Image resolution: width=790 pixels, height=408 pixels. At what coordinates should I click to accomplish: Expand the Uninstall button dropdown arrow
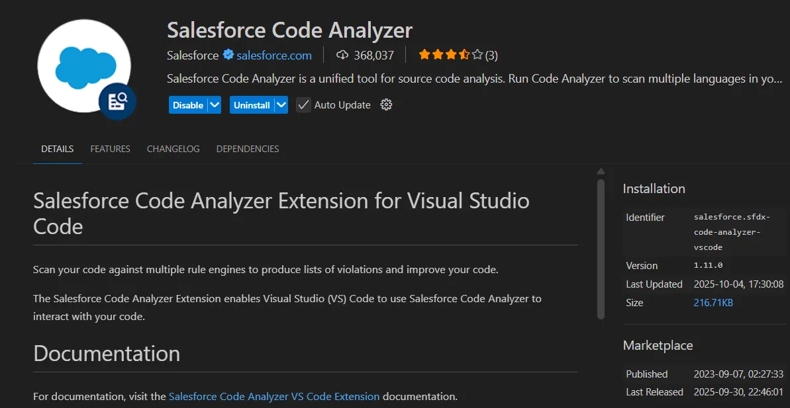pos(281,104)
